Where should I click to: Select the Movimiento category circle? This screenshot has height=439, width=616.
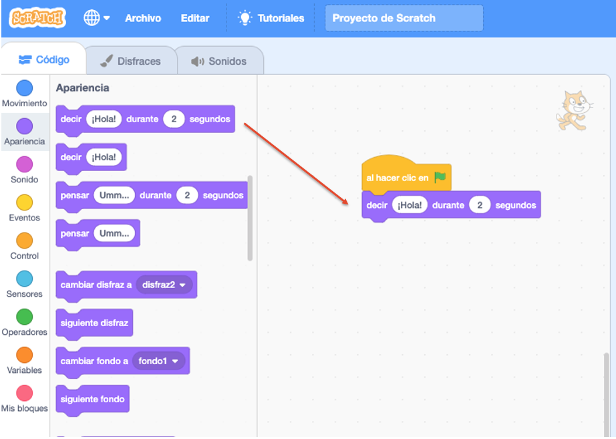[x=24, y=88]
